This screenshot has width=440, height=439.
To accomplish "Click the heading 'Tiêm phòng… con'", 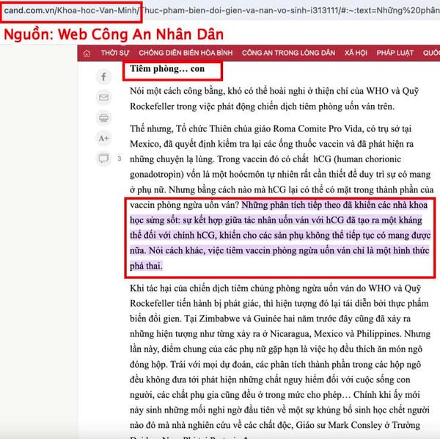I will tap(167, 69).
